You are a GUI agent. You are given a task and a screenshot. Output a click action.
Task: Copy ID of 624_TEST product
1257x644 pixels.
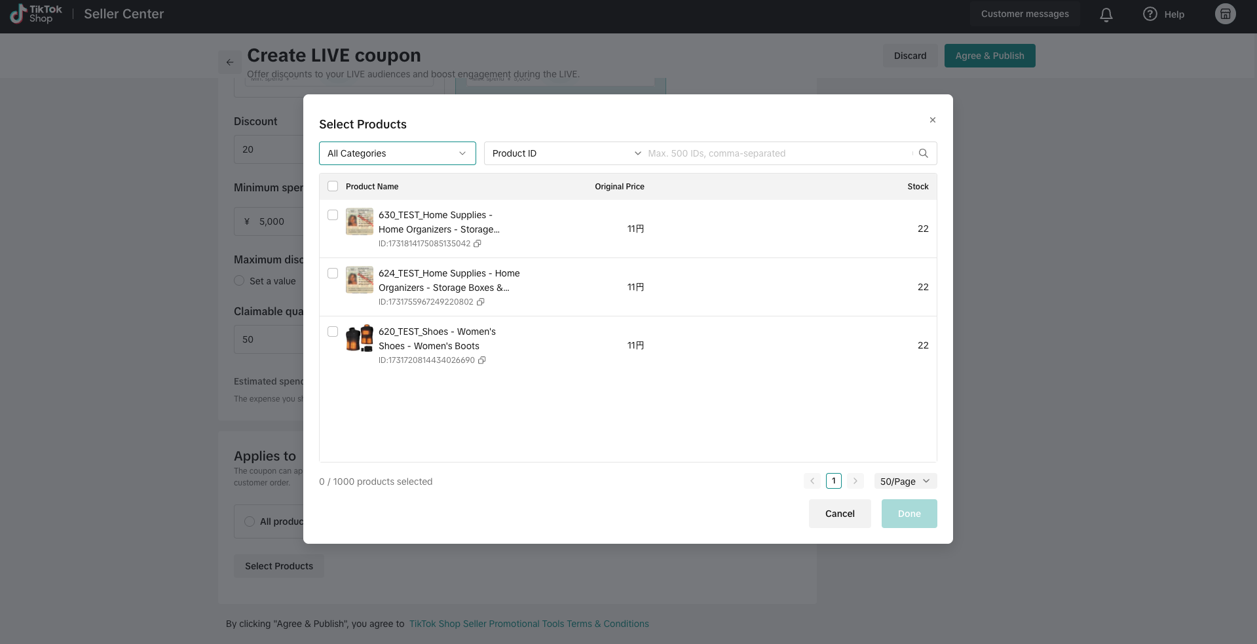(x=480, y=302)
